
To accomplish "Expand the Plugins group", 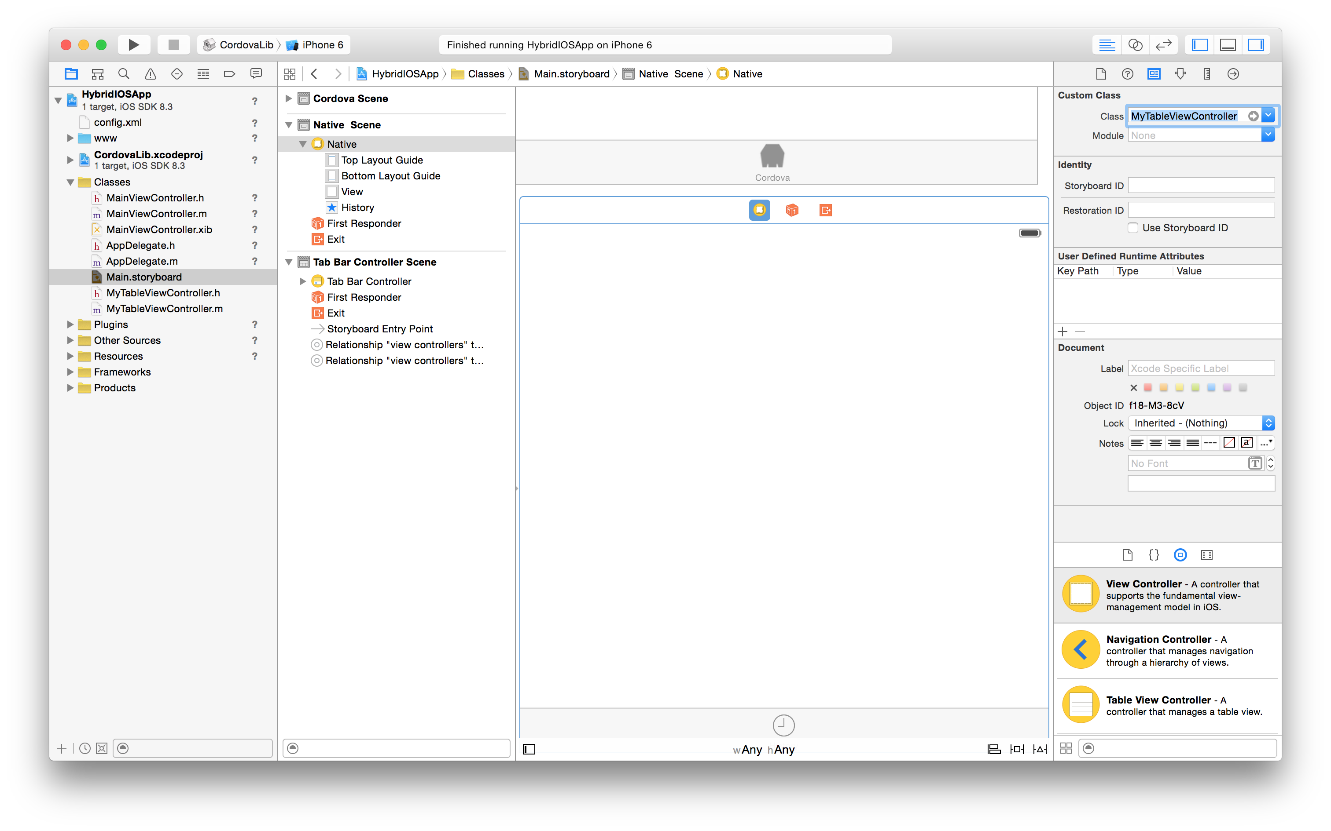I will click(x=70, y=324).
